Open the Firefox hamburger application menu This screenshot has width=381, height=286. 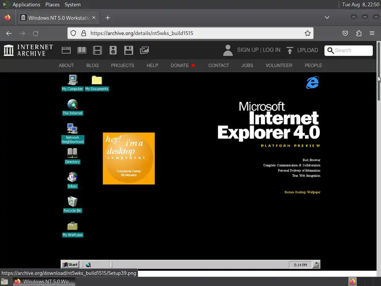click(372, 33)
